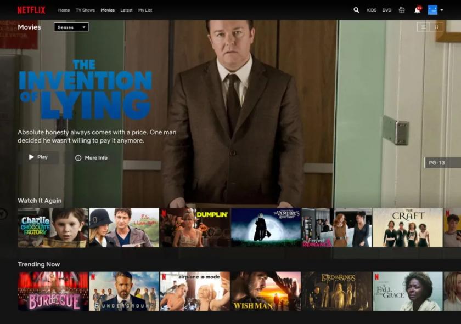Click the Invention of Lying title logo

pyautogui.click(x=85, y=89)
